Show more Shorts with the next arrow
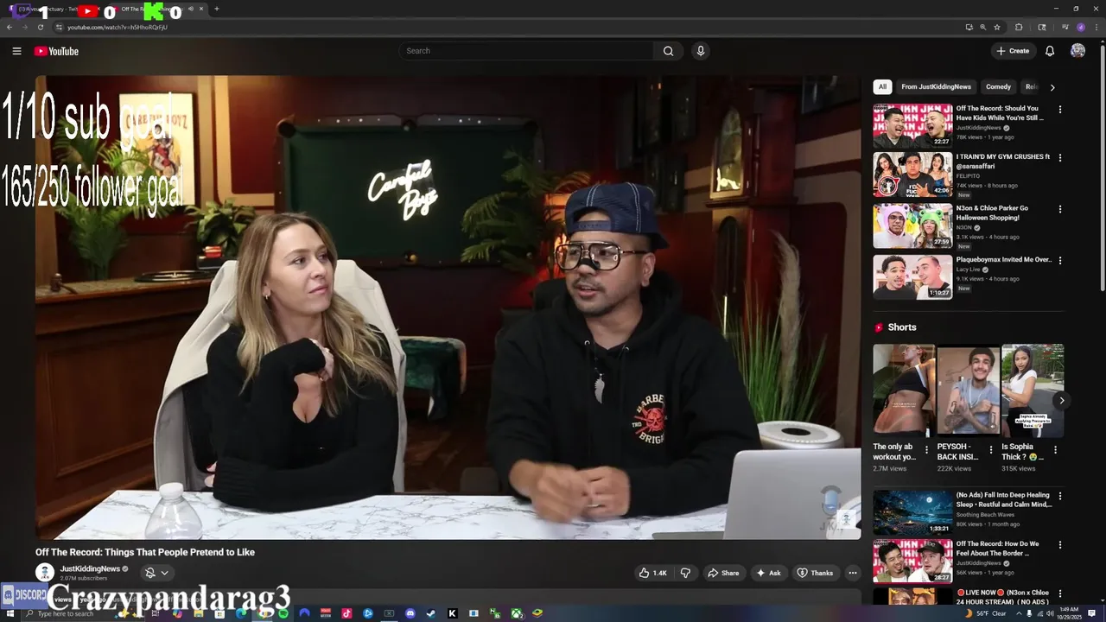This screenshot has height=622, width=1106. (1062, 400)
